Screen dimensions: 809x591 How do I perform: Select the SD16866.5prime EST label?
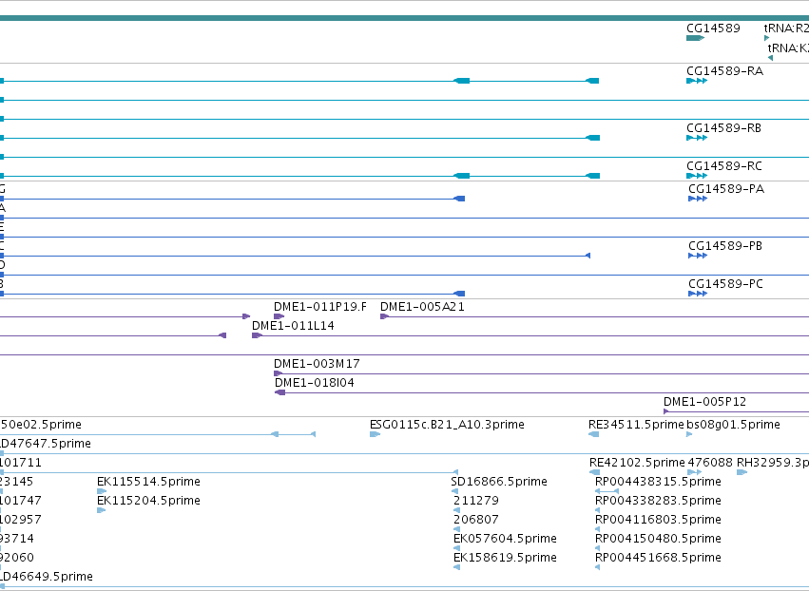[x=499, y=482]
